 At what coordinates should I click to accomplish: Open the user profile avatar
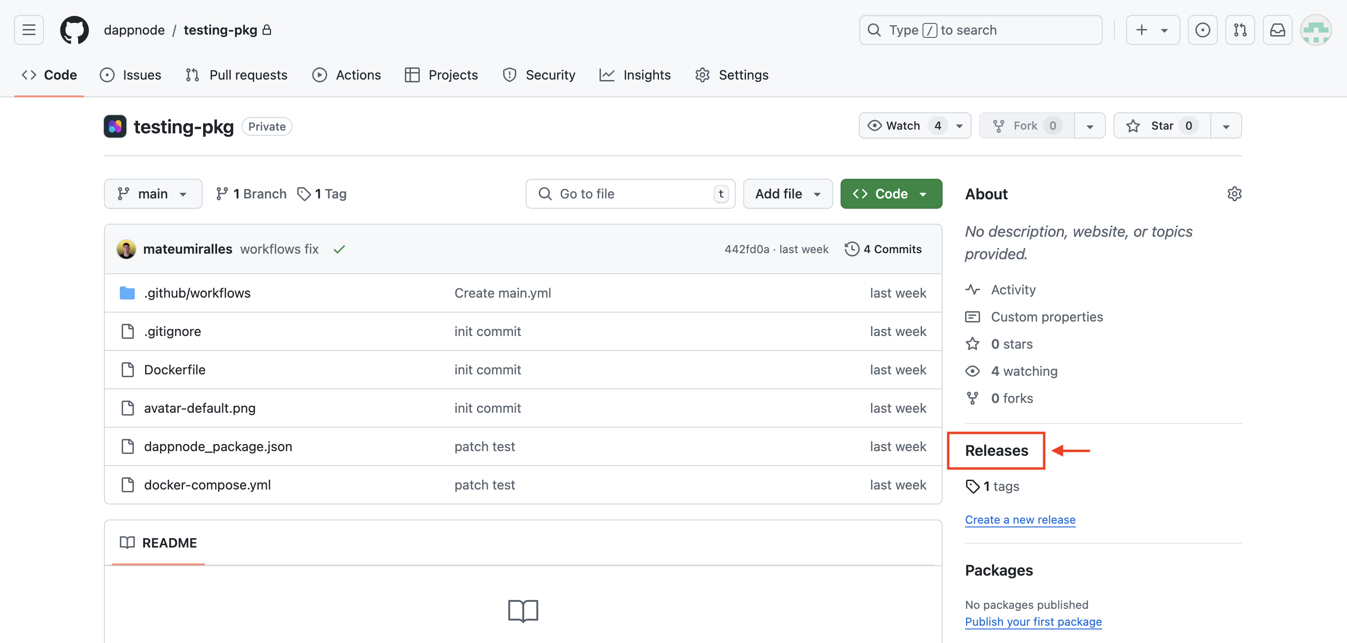1316,30
